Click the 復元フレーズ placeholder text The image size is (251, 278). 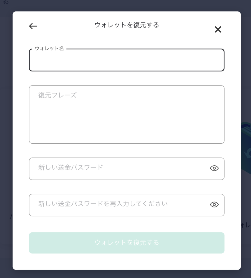57,95
